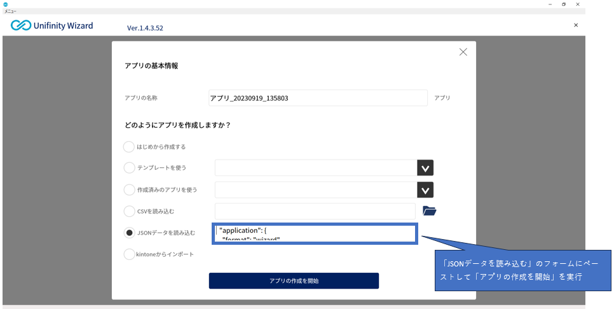Click the folder icon to browse CSV file
The image size is (614, 309).
[430, 211]
